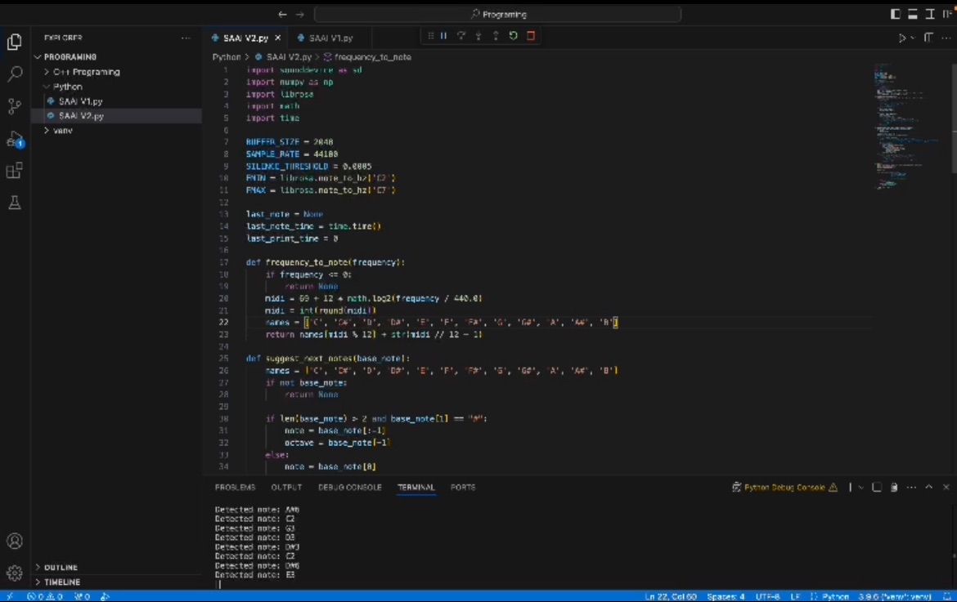Open the Manage gear settings
The height and width of the screenshot is (602, 957).
pyautogui.click(x=15, y=573)
